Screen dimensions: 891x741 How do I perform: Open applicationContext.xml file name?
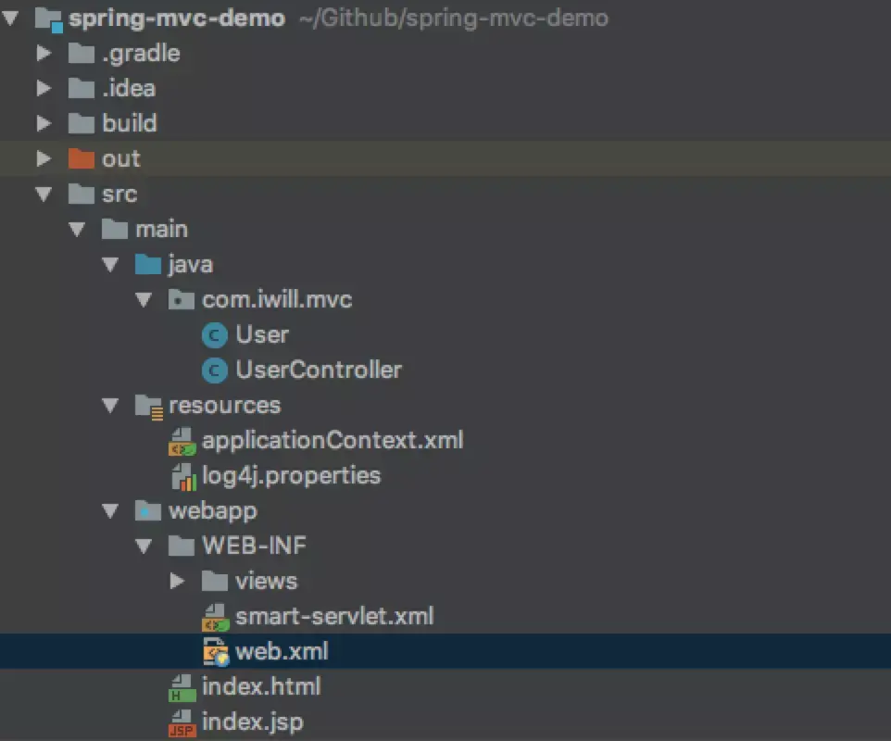tap(333, 442)
